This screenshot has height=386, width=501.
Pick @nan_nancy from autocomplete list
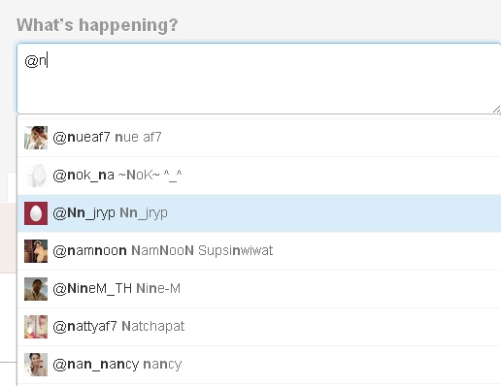[259, 365]
